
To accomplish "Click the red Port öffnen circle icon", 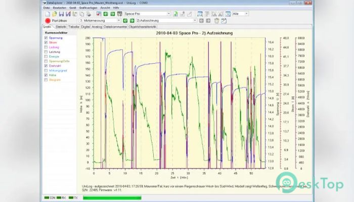I will (48, 21).
